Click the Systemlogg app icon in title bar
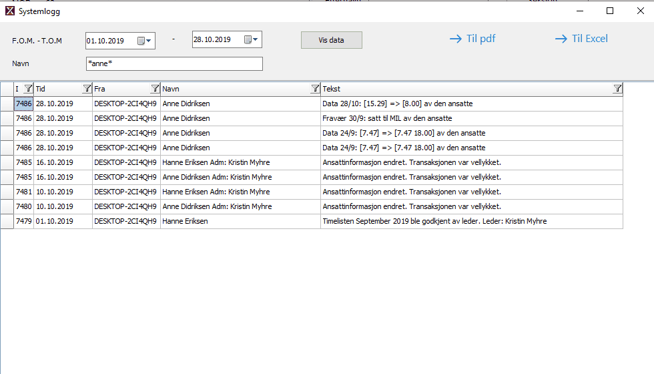This screenshot has height=374, width=654. (x=10, y=11)
